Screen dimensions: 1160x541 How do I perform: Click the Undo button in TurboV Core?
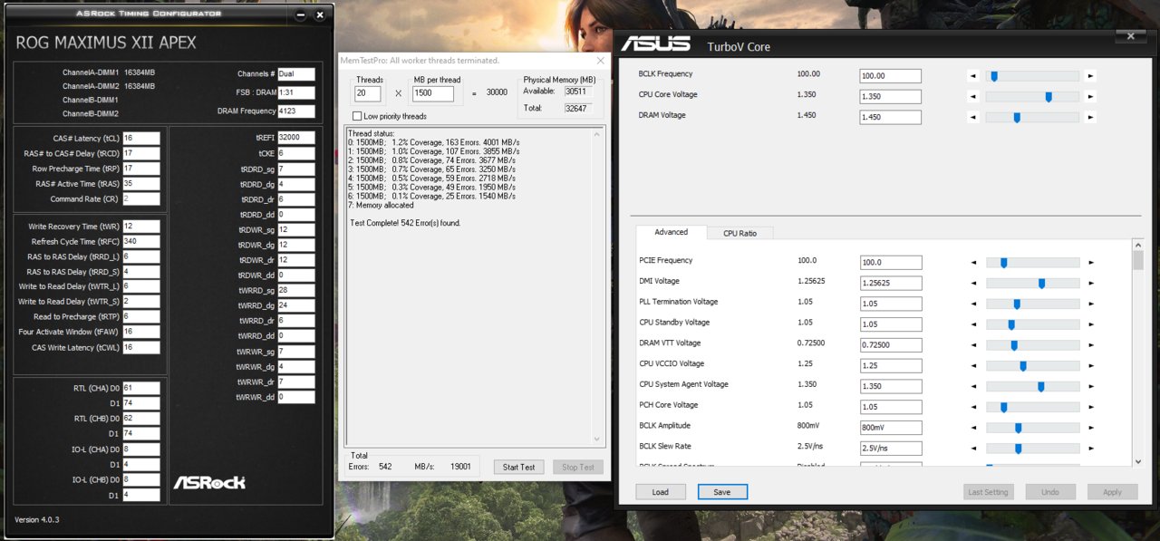tap(1050, 492)
